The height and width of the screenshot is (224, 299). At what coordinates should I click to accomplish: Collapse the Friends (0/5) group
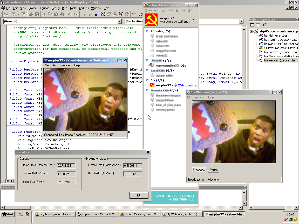147,31
